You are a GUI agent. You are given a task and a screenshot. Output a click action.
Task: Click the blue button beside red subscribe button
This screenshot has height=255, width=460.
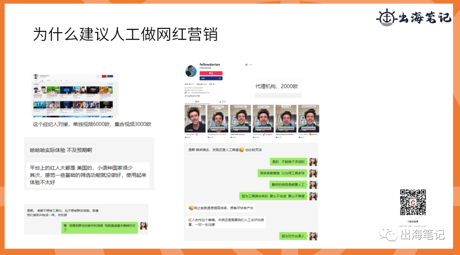pyautogui.click(x=110, y=76)
